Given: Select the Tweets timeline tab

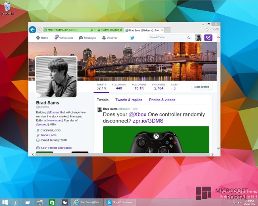Looking at the screenshot, I should click(x=102, y=100).
